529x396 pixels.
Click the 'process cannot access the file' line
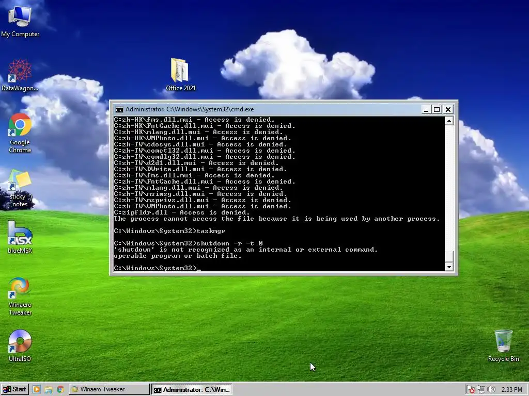[277, 219]
